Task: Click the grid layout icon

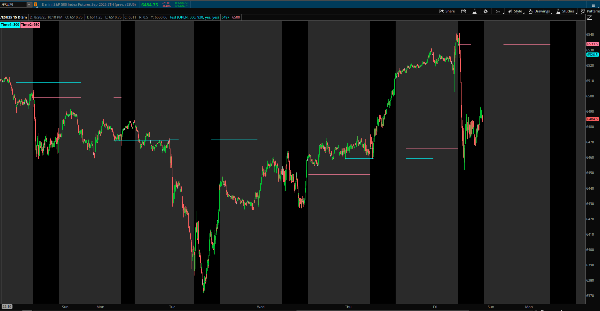Action: (593, 5)
